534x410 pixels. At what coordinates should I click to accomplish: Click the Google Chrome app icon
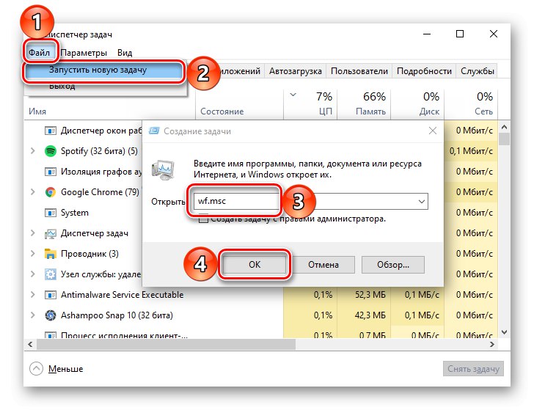[x=51, y=192]
